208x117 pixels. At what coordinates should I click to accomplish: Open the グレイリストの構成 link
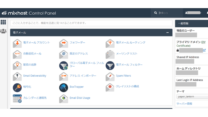(127, 86)
